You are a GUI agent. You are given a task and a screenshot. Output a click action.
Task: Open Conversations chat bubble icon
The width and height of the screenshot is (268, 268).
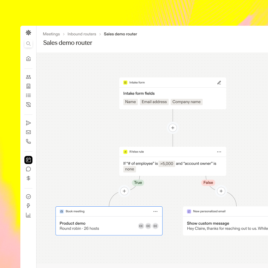click(28, 169)
